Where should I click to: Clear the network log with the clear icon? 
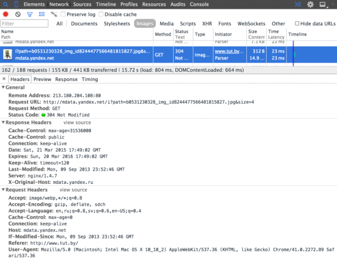click(x=18, y=14)
